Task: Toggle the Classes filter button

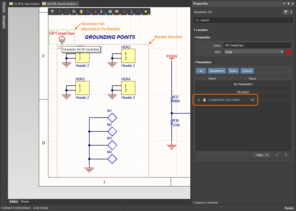Action: (x=247, y=71)
